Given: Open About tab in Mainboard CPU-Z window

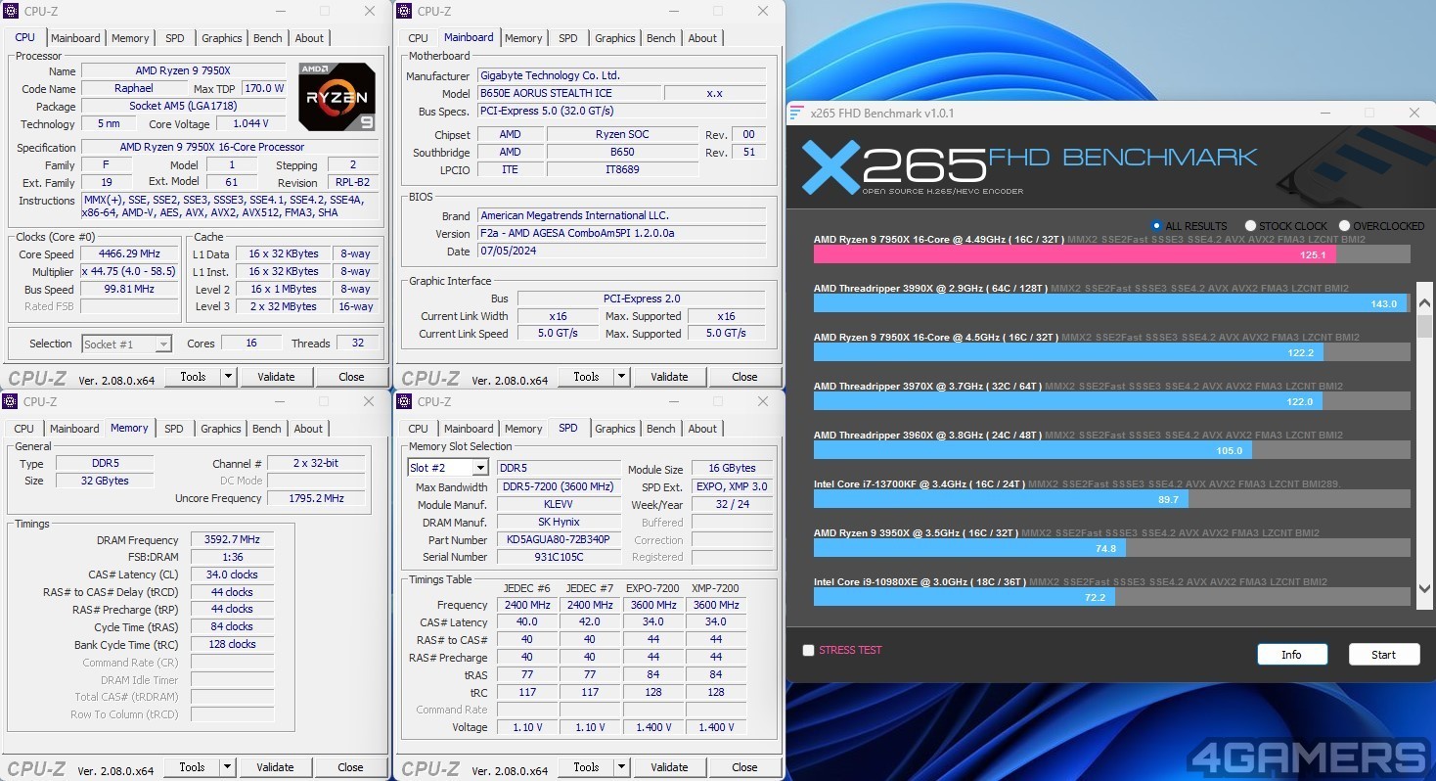Looking at the screenshot, I should (702, 38).
